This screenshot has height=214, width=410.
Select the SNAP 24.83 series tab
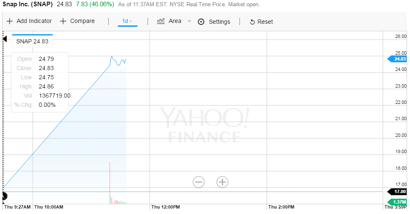click(32, 41)
